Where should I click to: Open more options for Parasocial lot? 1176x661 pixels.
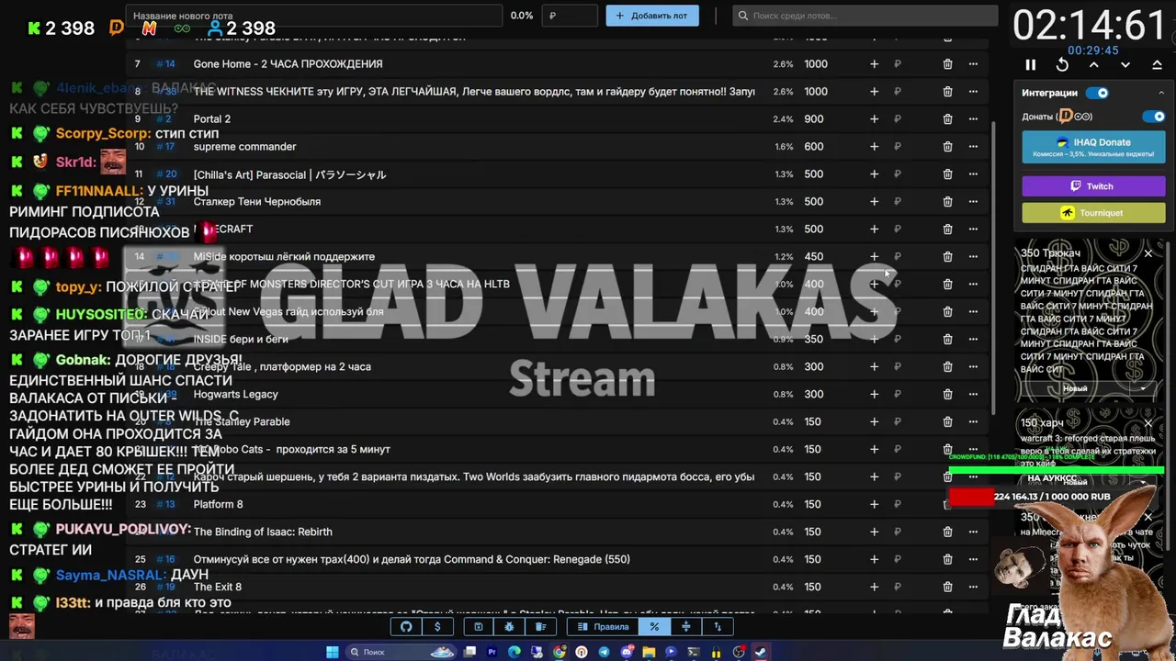pos(973,174)
